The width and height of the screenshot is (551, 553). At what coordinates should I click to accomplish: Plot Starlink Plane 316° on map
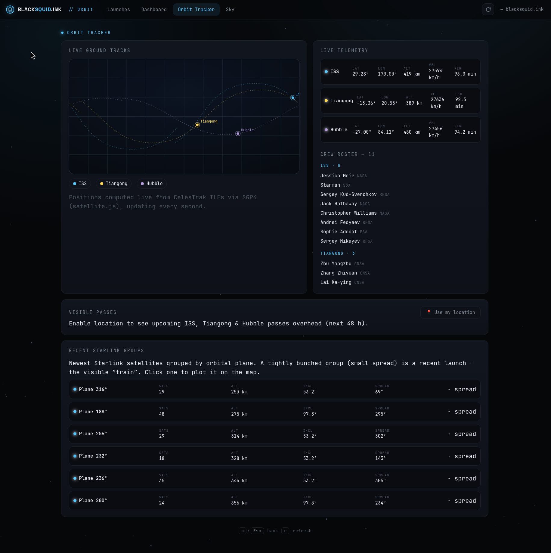(274, 390)
